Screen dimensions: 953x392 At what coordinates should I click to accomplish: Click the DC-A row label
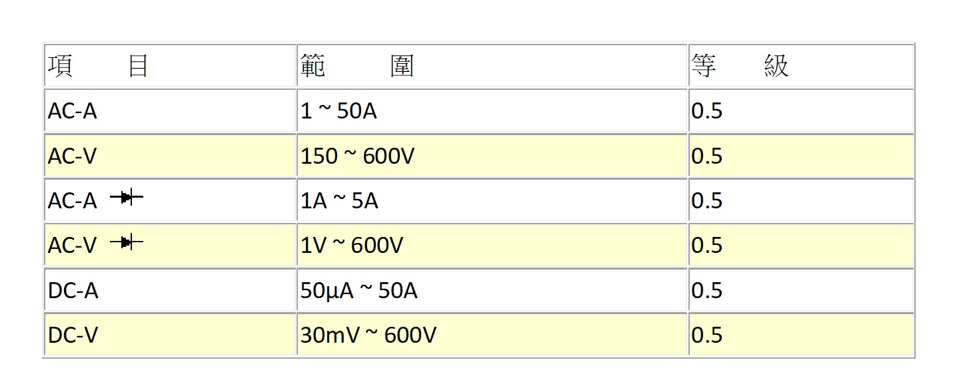pyautogui.click(x=73, y=291)
